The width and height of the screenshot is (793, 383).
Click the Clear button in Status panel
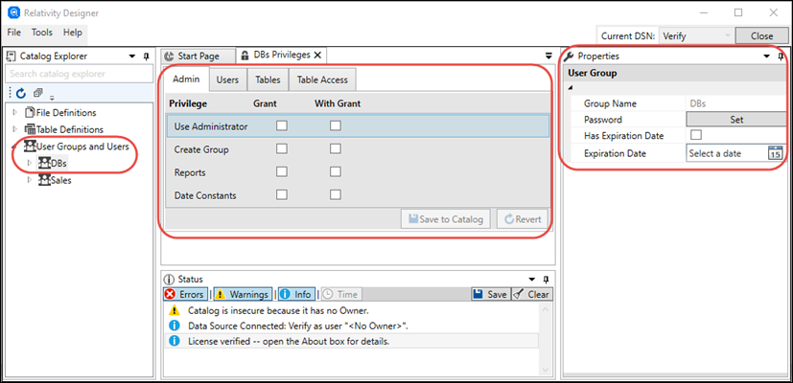point(532,294)
